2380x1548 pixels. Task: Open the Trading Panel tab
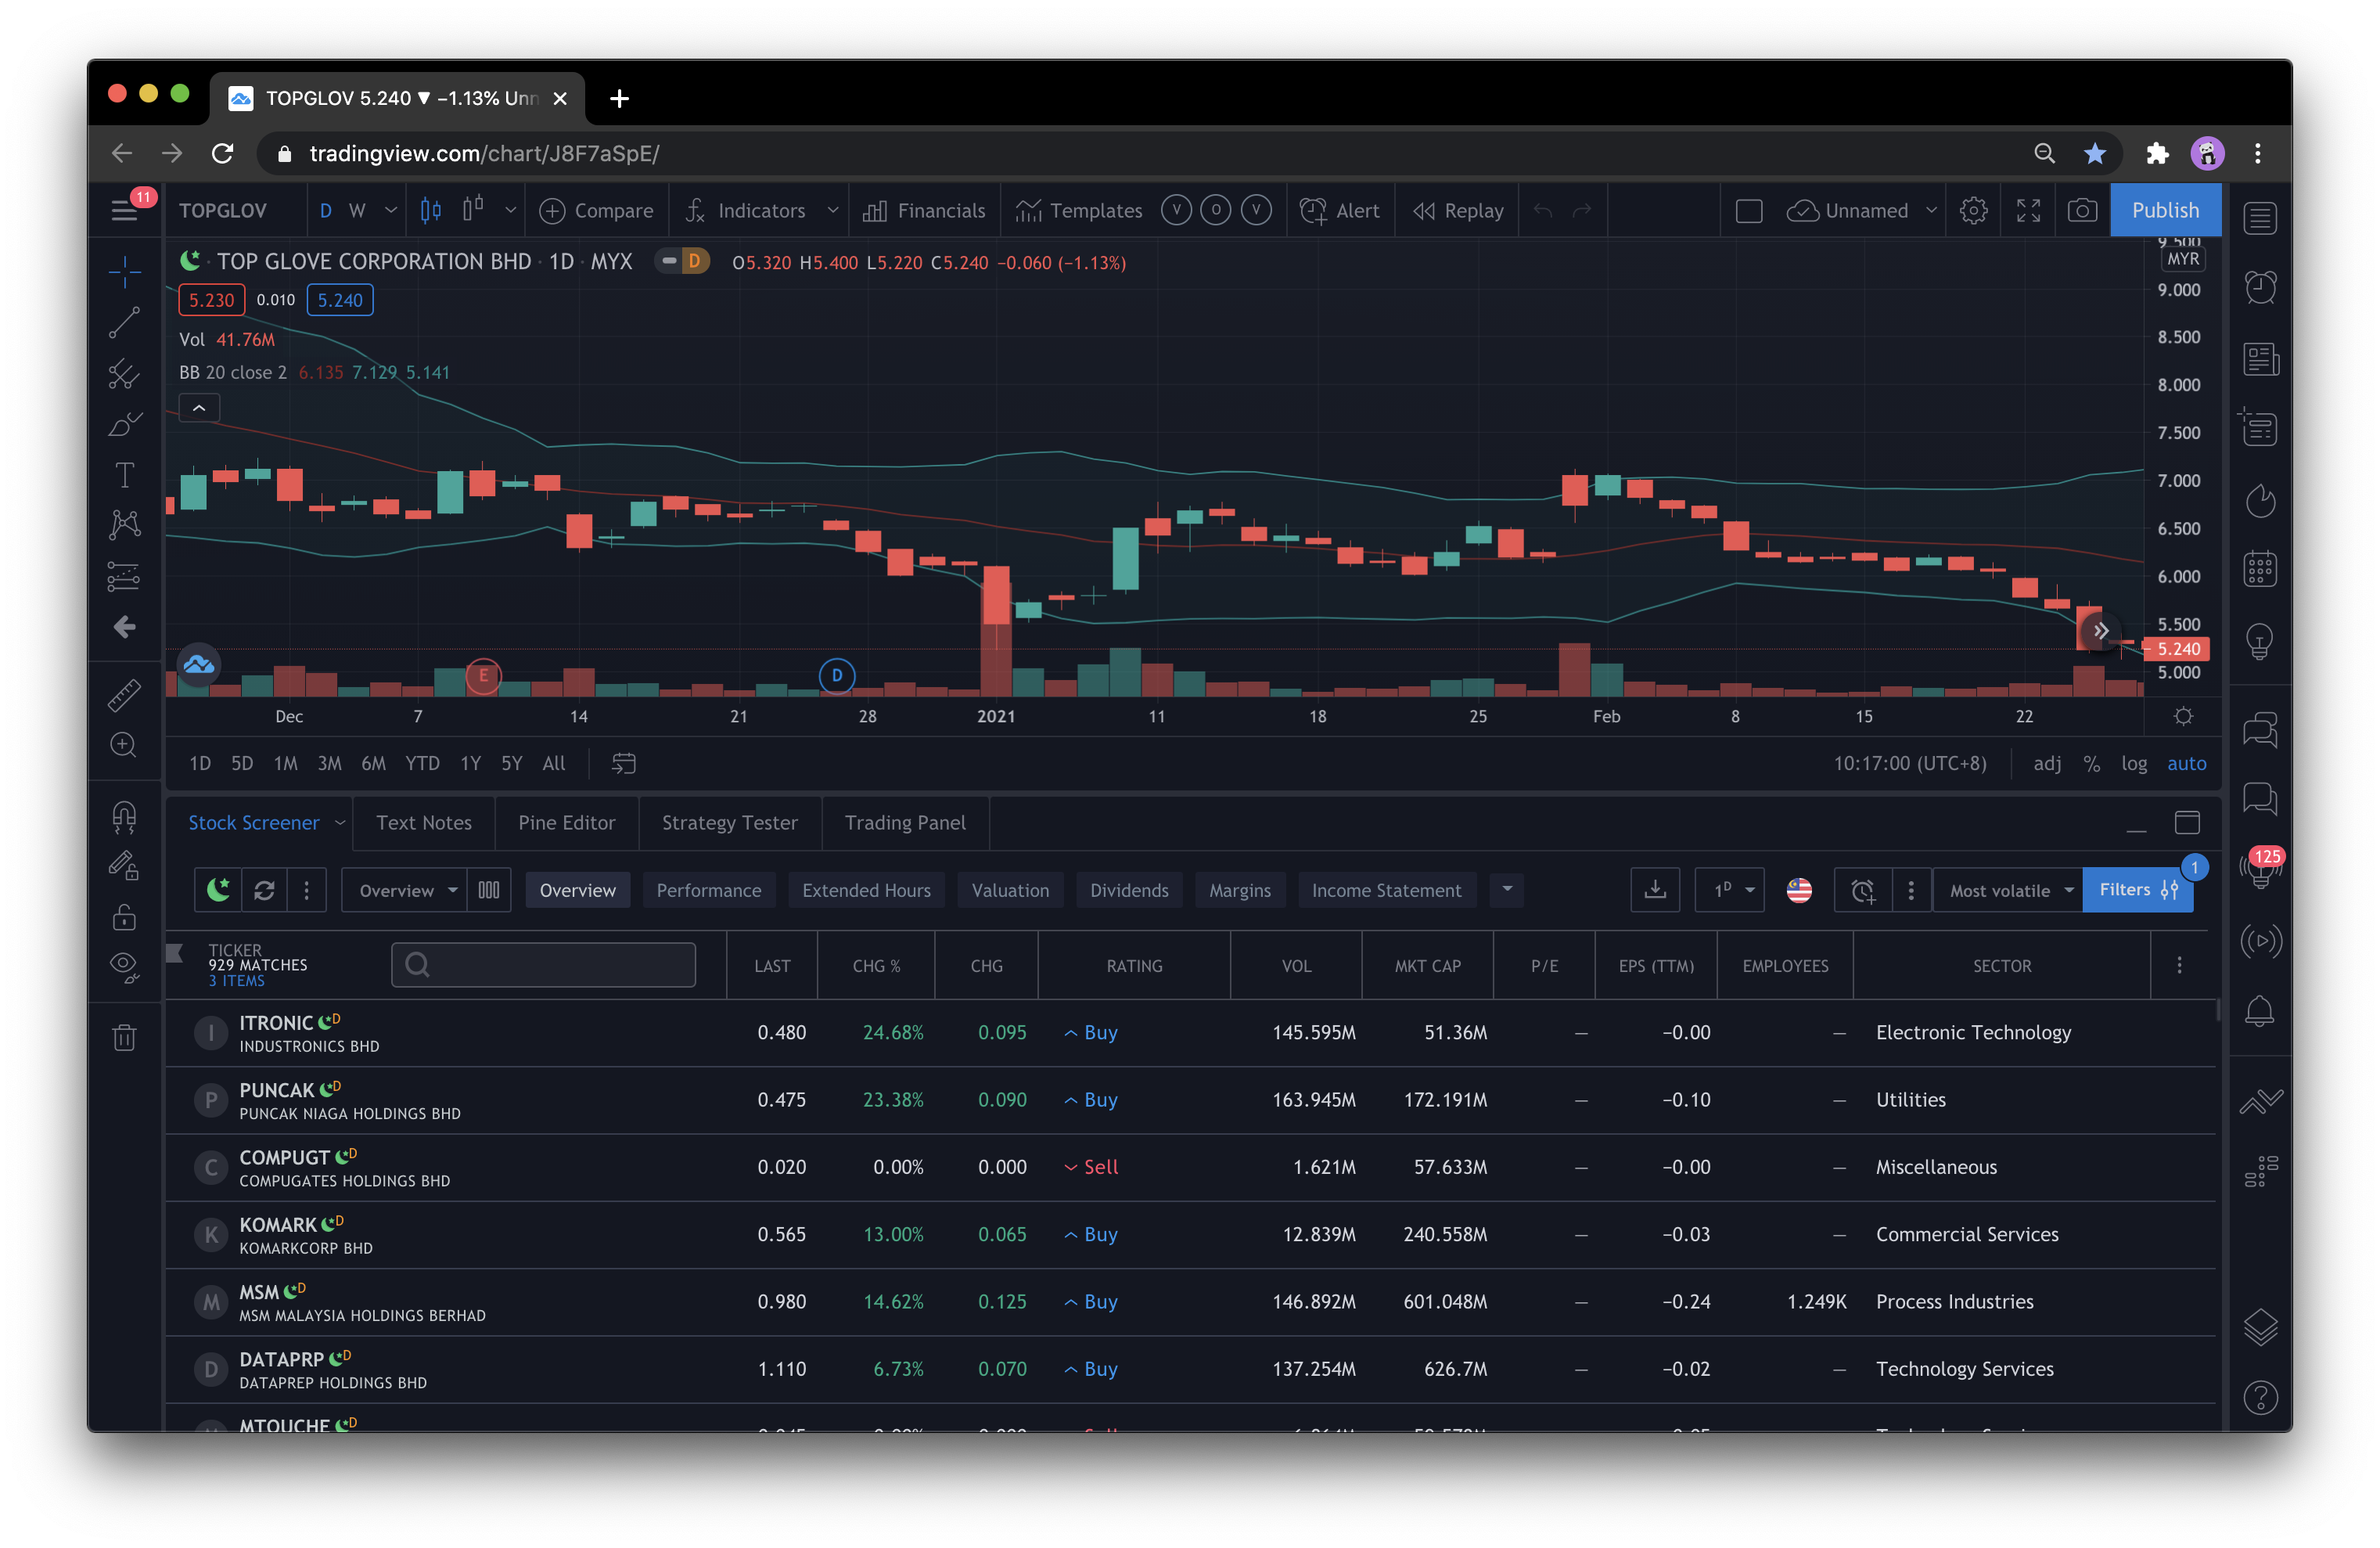(x=905, y=823)
